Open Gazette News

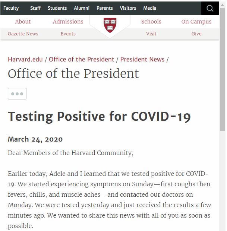click(23, 34)
